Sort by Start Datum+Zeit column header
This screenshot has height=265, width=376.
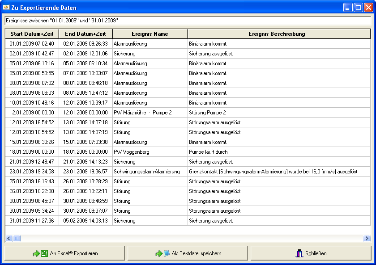tap(32, 34)
